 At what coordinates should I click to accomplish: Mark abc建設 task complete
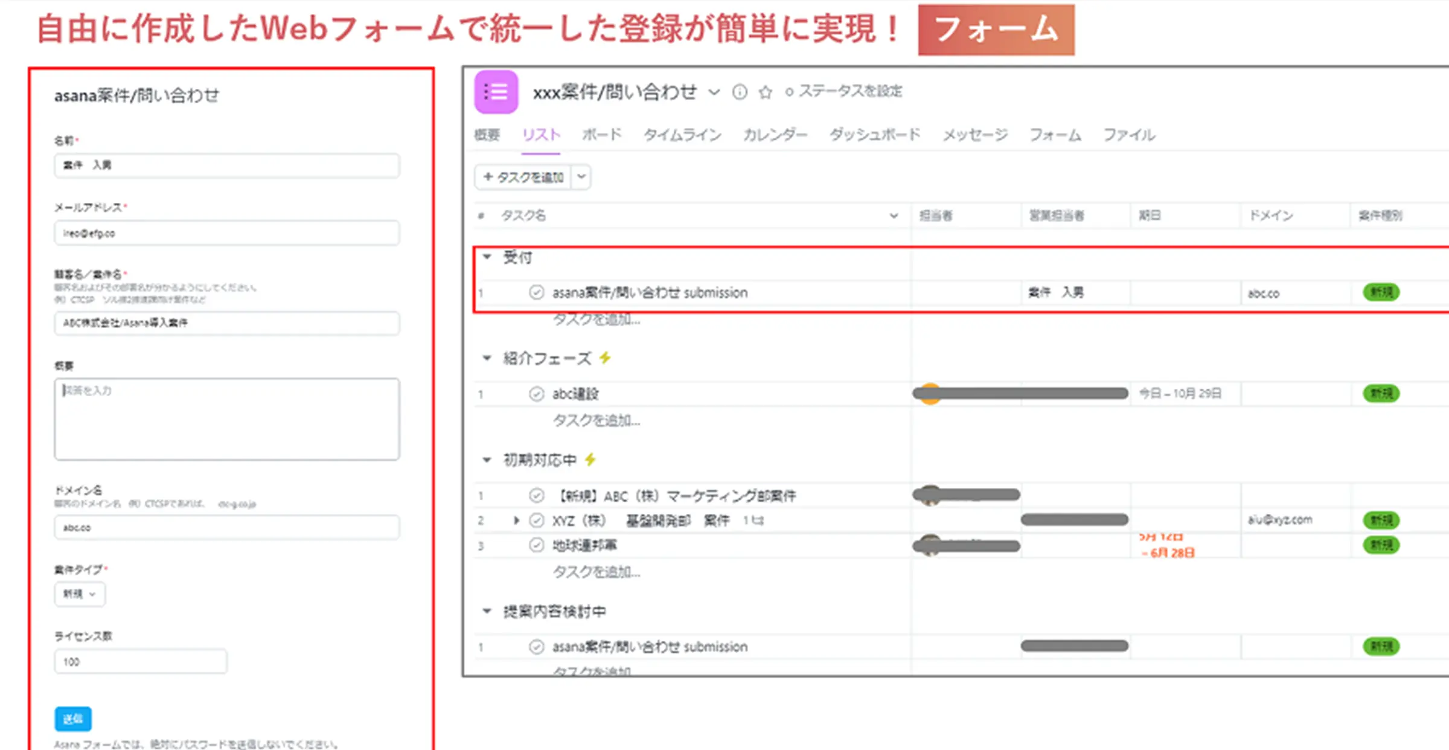pos(536,394)
